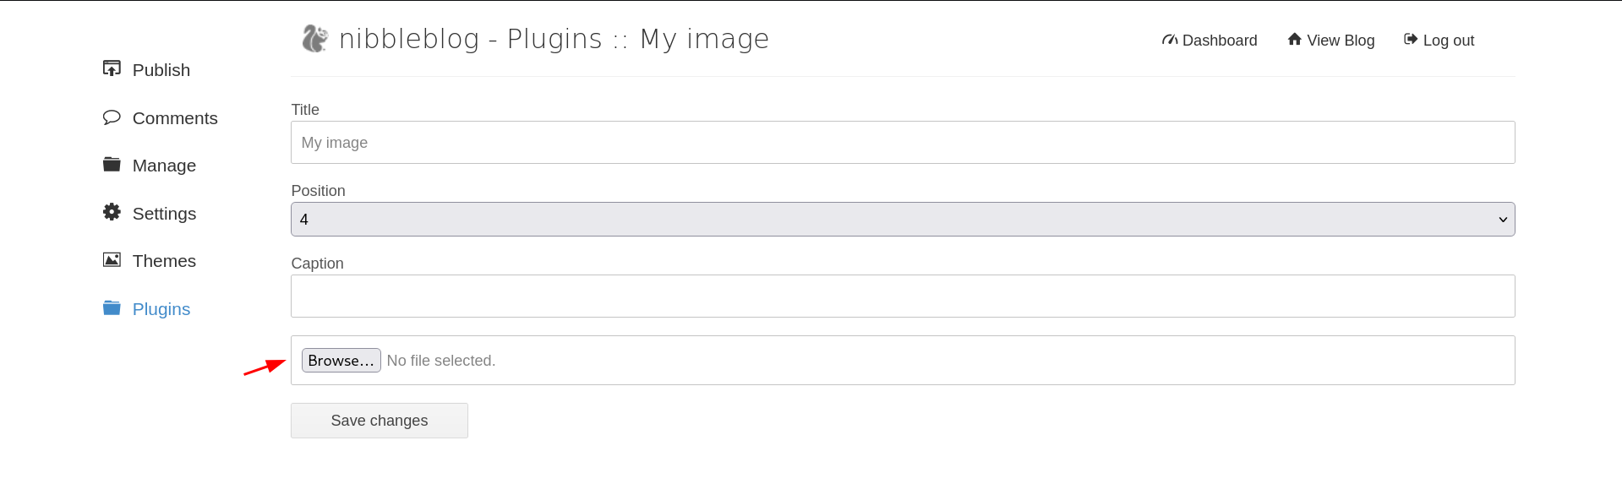Click the Position dropdown chevron arrow
The image size is (1622, 484).
(x=1503, y=220)
